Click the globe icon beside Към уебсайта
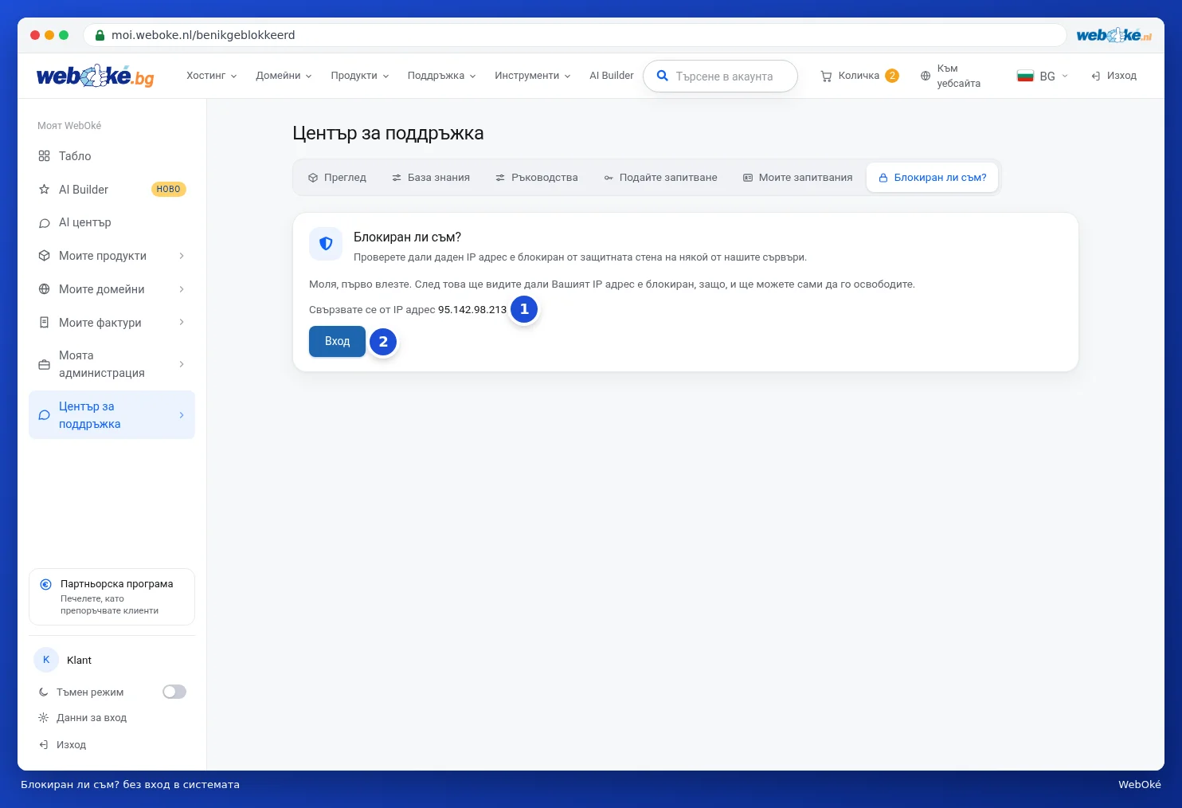The height and width of the screenshot is (808, 1182). pos(926,76)
